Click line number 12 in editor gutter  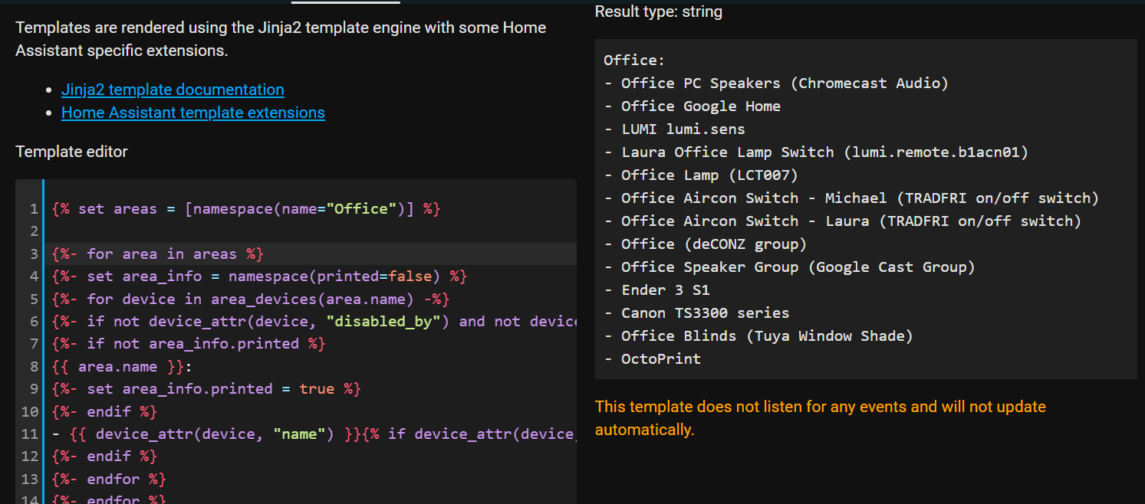point(30,457)
